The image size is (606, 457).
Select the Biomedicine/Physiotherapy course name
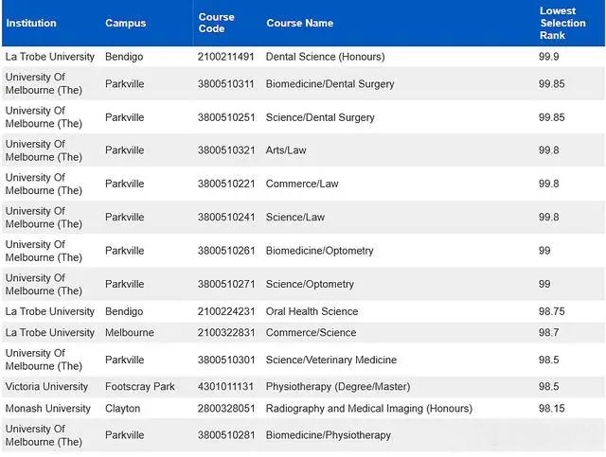click(329, 435)
